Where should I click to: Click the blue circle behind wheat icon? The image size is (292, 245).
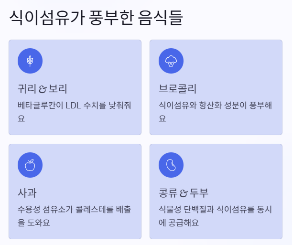[30, 61]
